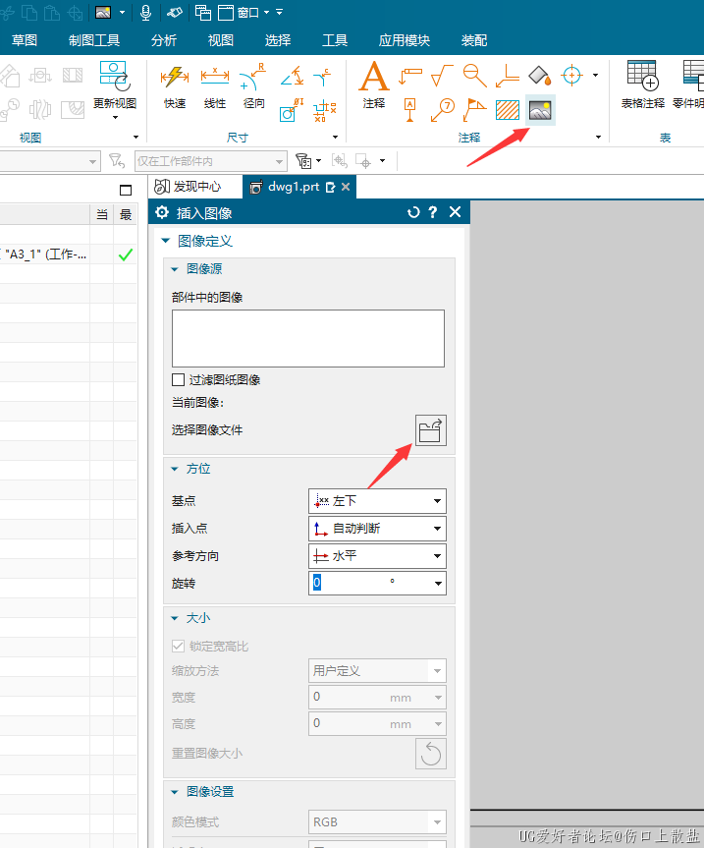Click the 径向 radial dimension tool
Screen dimensions: 704x848
click(253, 85)
